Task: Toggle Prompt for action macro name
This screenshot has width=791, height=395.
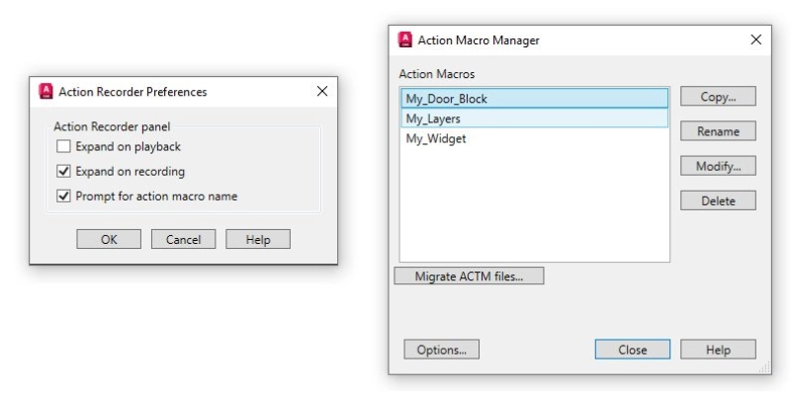Action: pyautogui.click(x=63, y=196)
